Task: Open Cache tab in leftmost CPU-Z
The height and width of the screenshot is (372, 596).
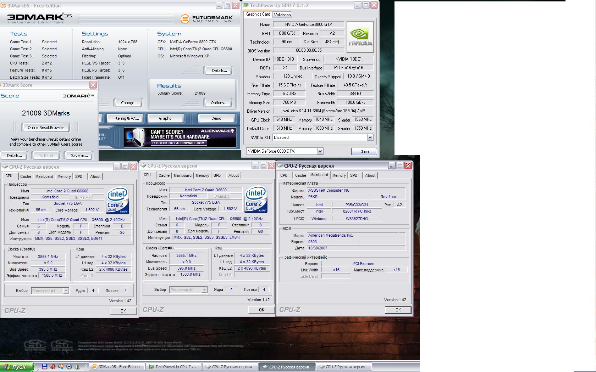Action: [x=26, y=176]
